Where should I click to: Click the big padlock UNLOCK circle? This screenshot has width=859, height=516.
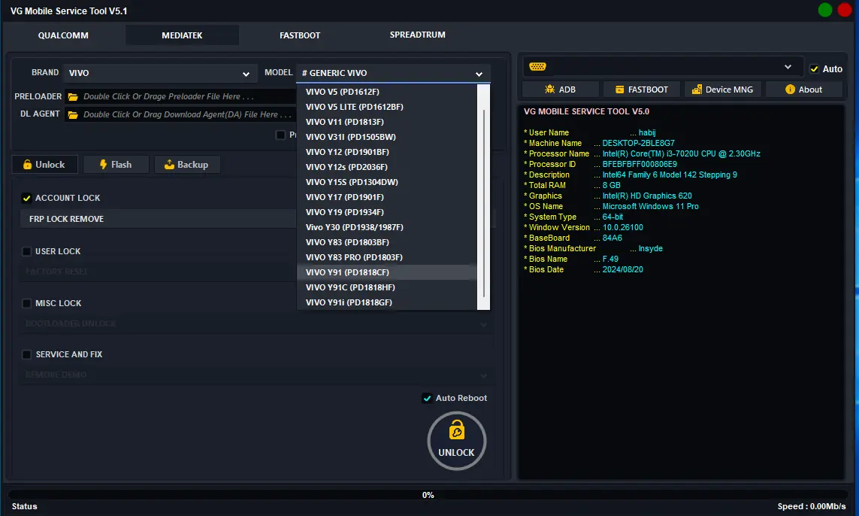456,441
